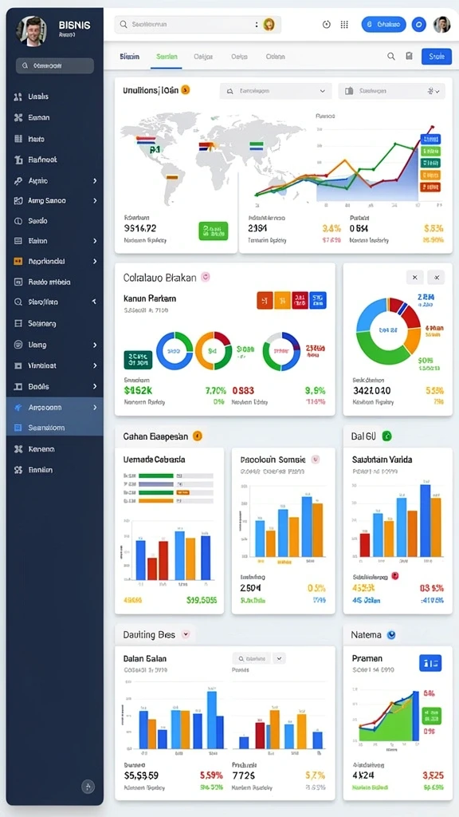Click the green badge next to Dal GU
The image size is (459, 817).
click(x=386, y=436)
